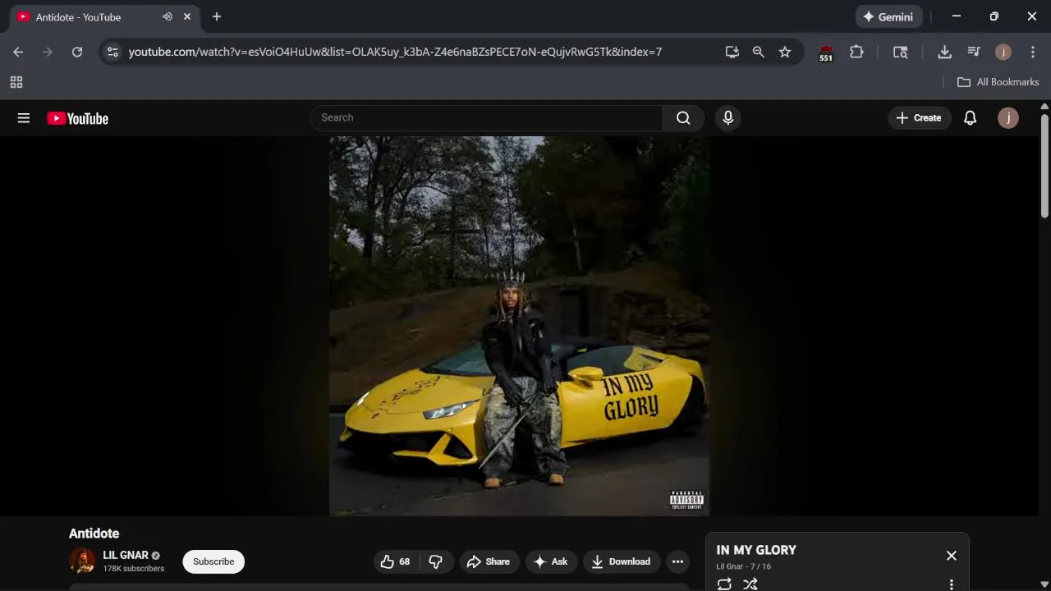Open the Gemini button
Screen dimensions: 1051x591
[889, 16]
